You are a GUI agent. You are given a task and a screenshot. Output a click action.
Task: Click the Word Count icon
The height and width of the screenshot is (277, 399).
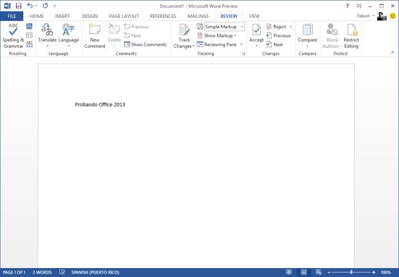coord(29,44)
